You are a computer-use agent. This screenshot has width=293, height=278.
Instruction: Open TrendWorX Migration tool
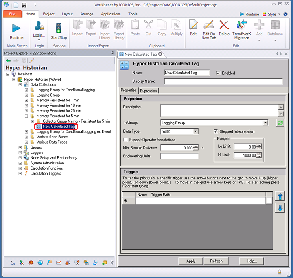[241, 26]
